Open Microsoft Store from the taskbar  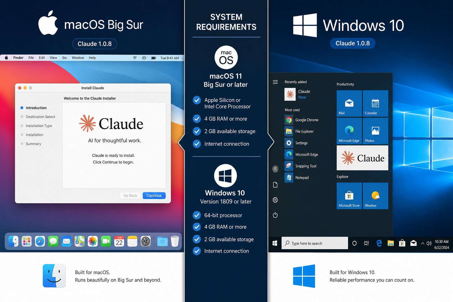pos(402,243)
